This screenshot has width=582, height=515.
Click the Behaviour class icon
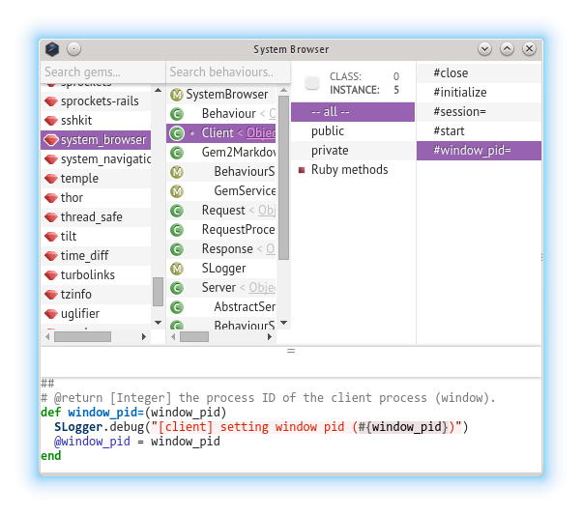click(x=177, y=114)
